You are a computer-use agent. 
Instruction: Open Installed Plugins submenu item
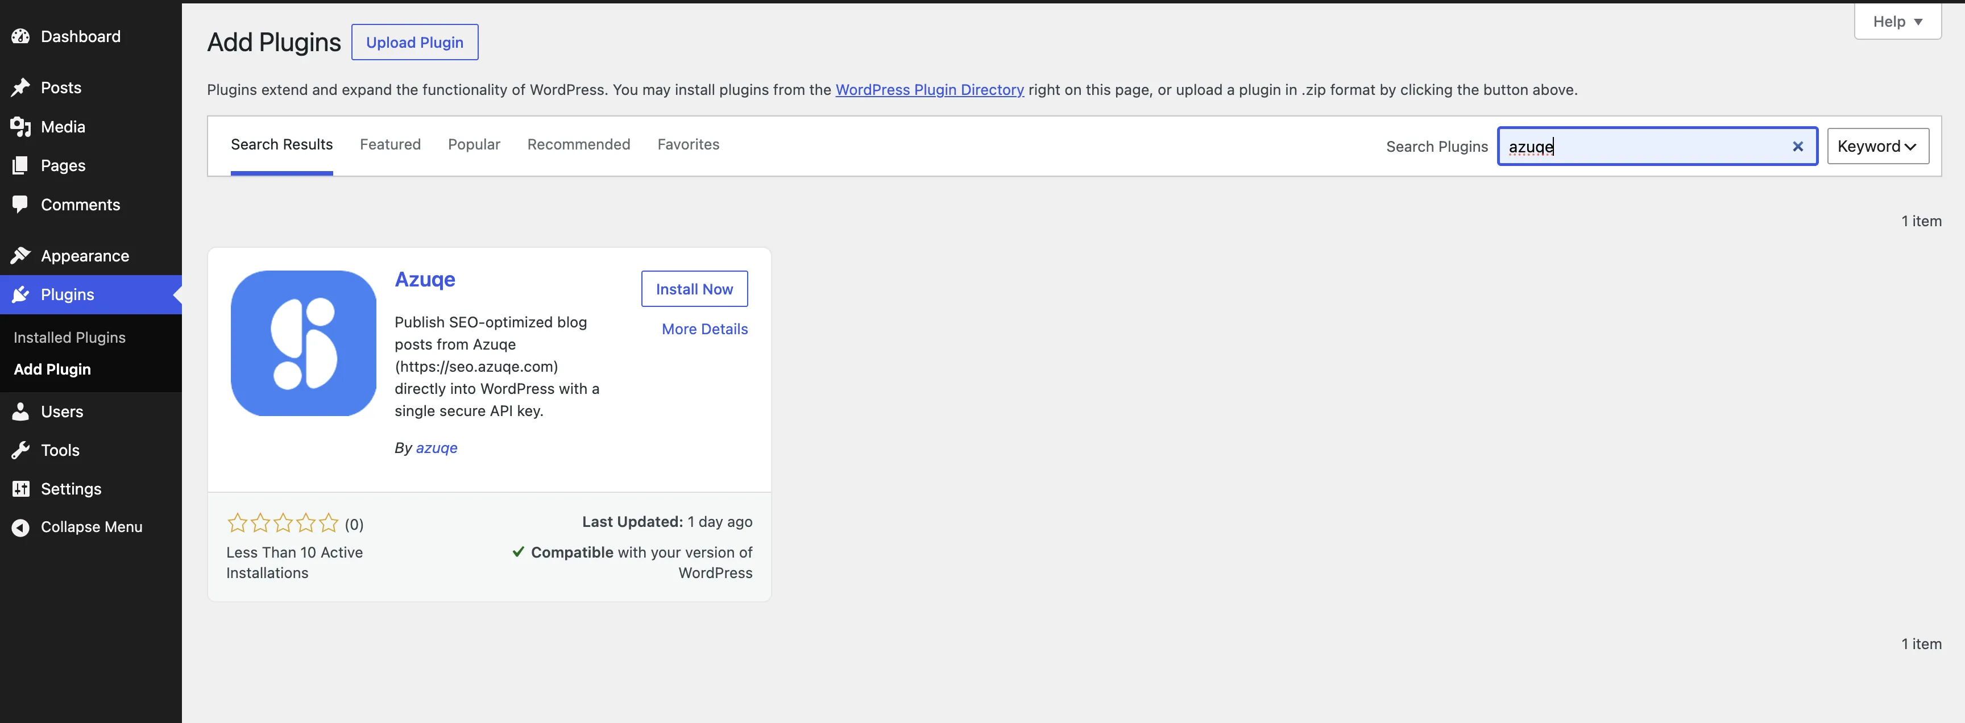(x=69, y=337)
